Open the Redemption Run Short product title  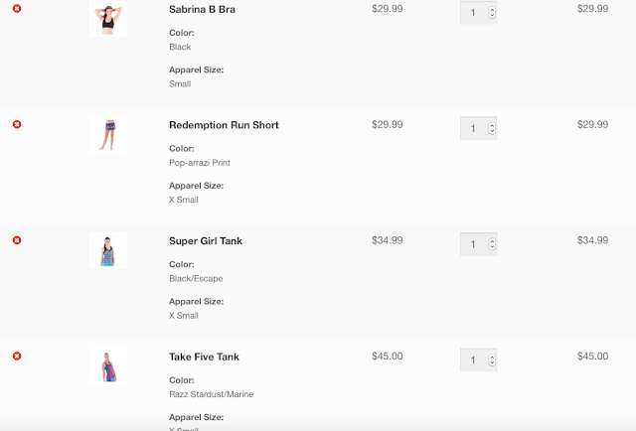pos(224,125)
